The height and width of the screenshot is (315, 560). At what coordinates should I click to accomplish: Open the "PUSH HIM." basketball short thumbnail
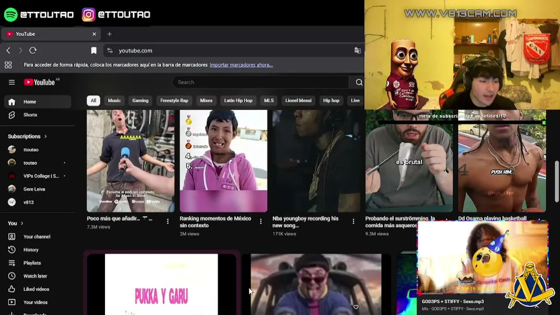tap(502, 161)
